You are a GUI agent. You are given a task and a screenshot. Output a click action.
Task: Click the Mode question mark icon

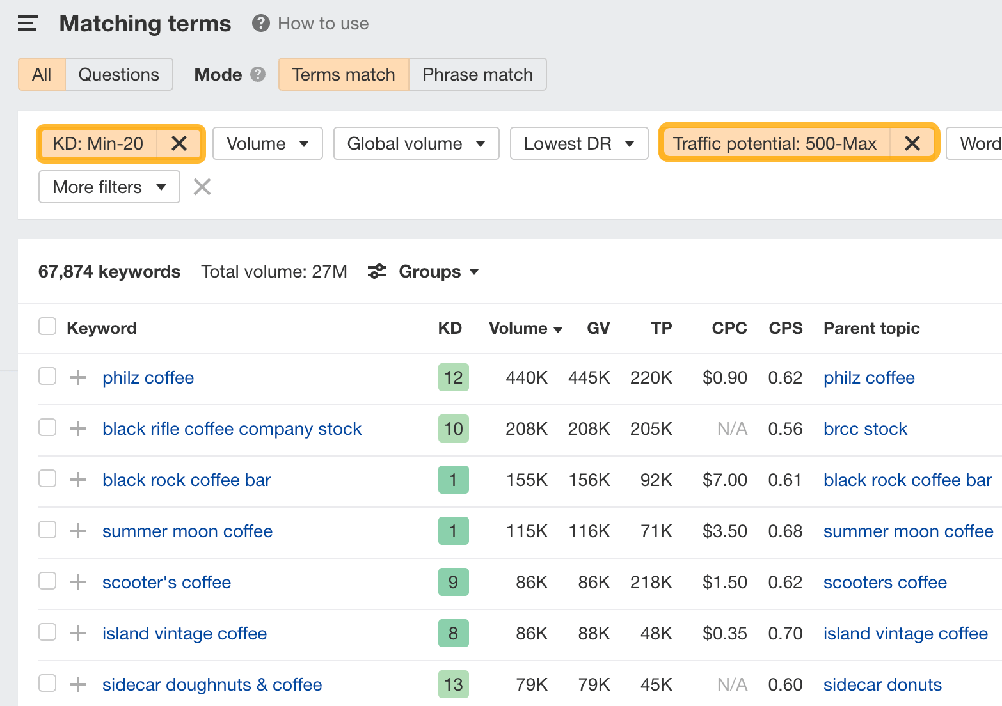tap(258, 74)
